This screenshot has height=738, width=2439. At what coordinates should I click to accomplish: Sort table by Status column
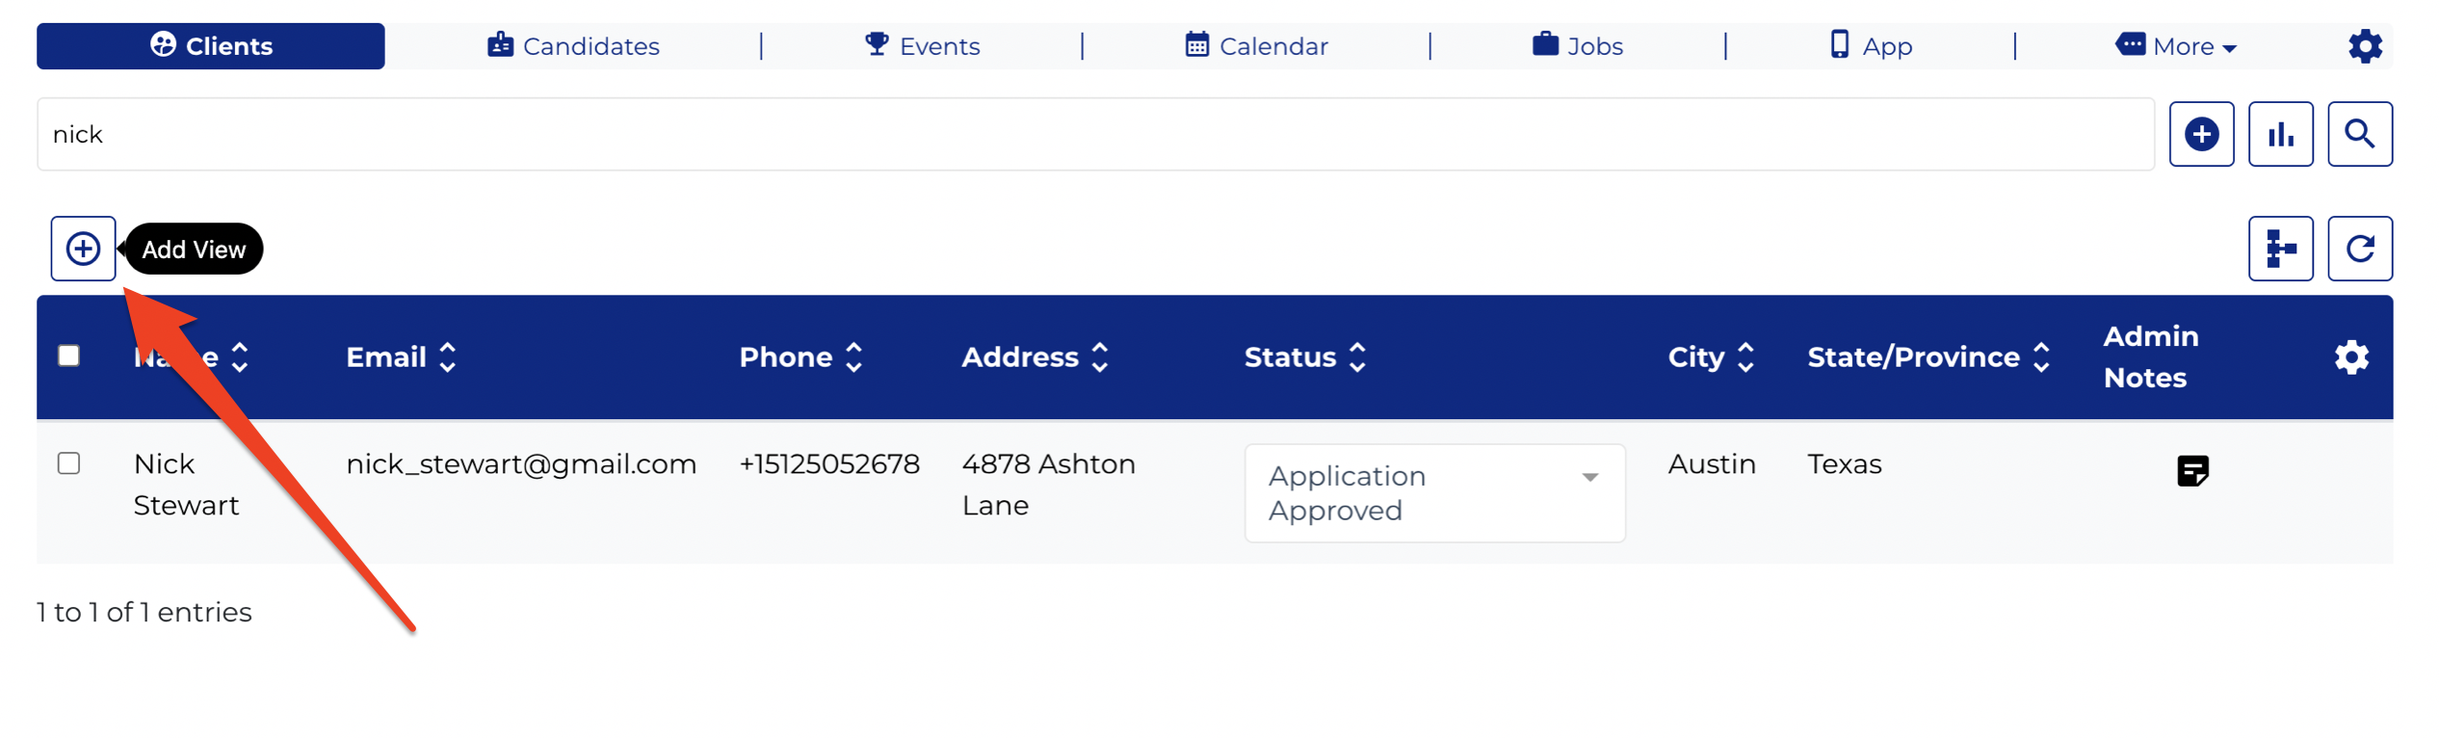pos(1305,357)
